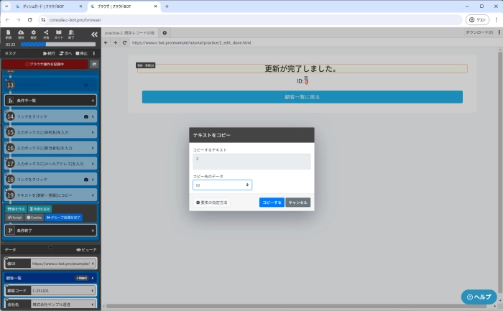The width and height of the screenshot is (503, 311).
Task: Open 設定 settings gear icon
Action: tap(33, 34)
